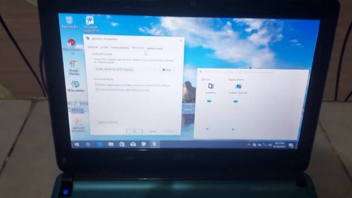The width and height of the screenshot is (352, 198).
Task: Show hidden system tray icons
Action: click(x=249, y=145)
